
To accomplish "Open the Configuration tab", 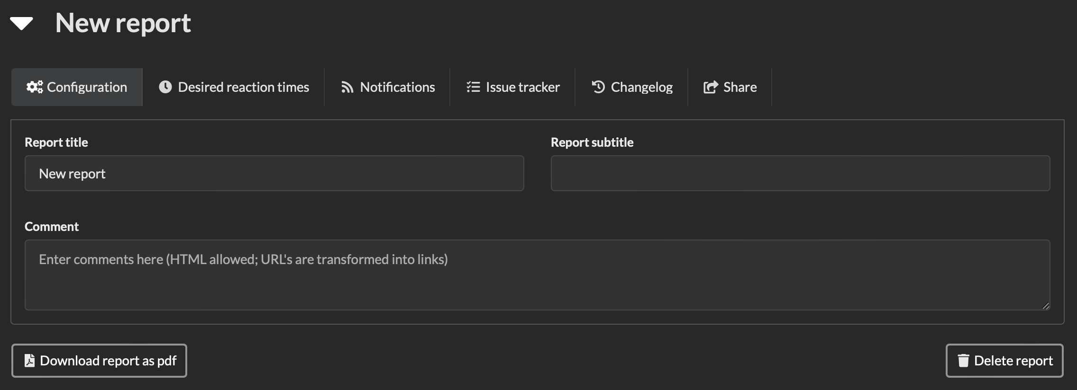I will 77,87.
